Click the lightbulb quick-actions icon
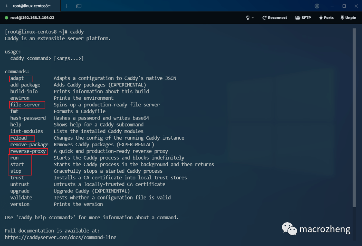This screenshot has height=246, width=362. [x=247, y=17]
